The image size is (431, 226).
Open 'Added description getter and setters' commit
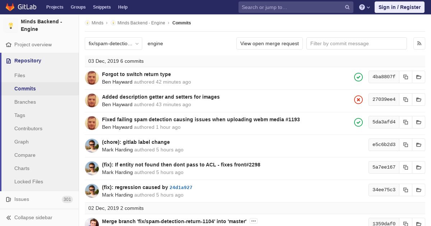pos(161,97)
